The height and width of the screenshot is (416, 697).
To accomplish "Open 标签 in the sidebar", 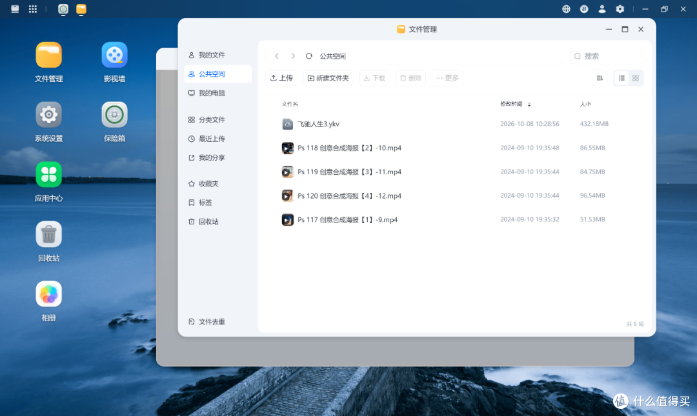I will point(218,203).
